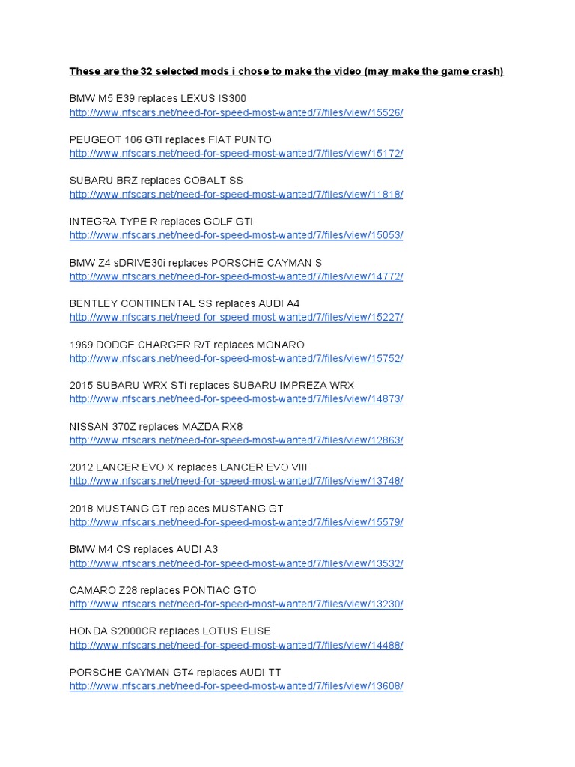The image size is (575, 767).
Task: Click the Integra Type R link ending 15053
Action: (236, 235)
